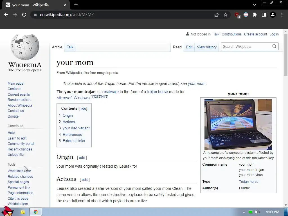Show hidden tray icons arrow
Screen dimensions: 288x216
tap(244, 212)
